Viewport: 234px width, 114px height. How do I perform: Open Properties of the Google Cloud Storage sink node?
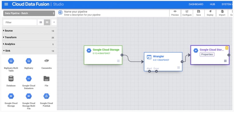pos(207,54)
